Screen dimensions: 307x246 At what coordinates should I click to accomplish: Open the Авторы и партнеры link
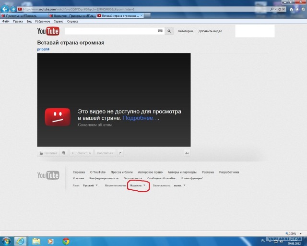click(182, 172)
